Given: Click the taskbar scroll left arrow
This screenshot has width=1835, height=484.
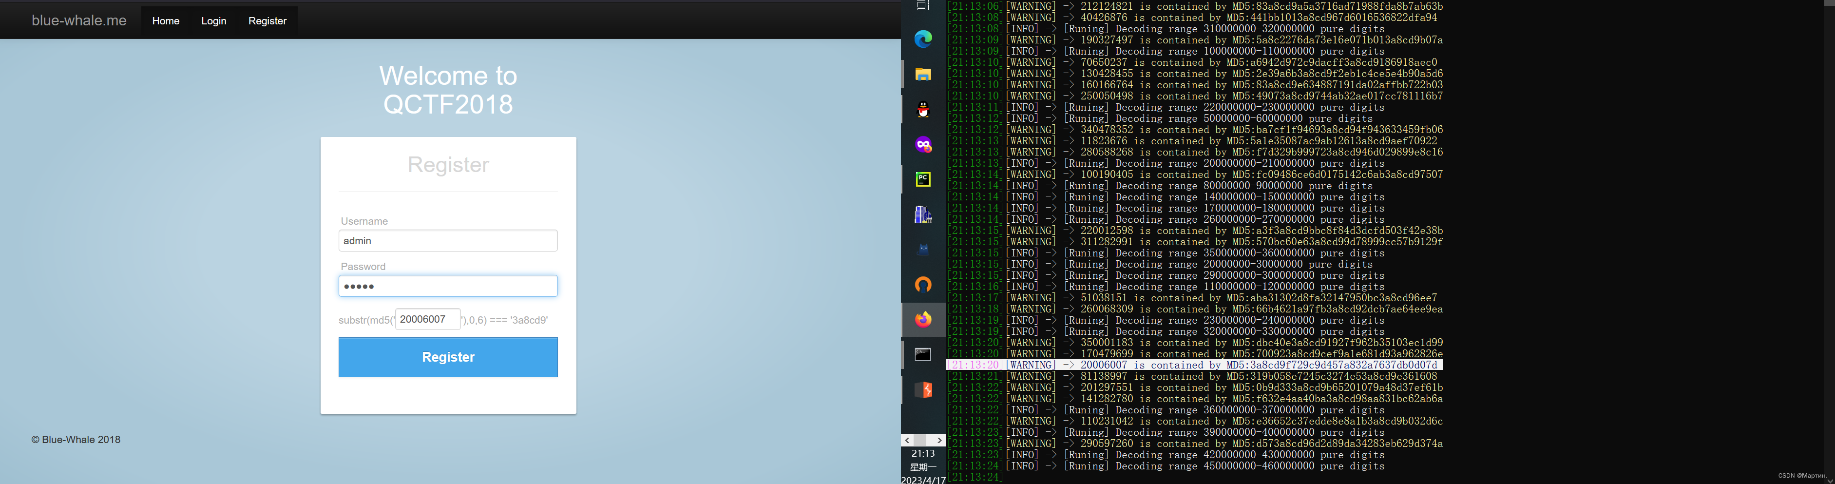Looking at the screenshot, I should click(x=907, y=441).
